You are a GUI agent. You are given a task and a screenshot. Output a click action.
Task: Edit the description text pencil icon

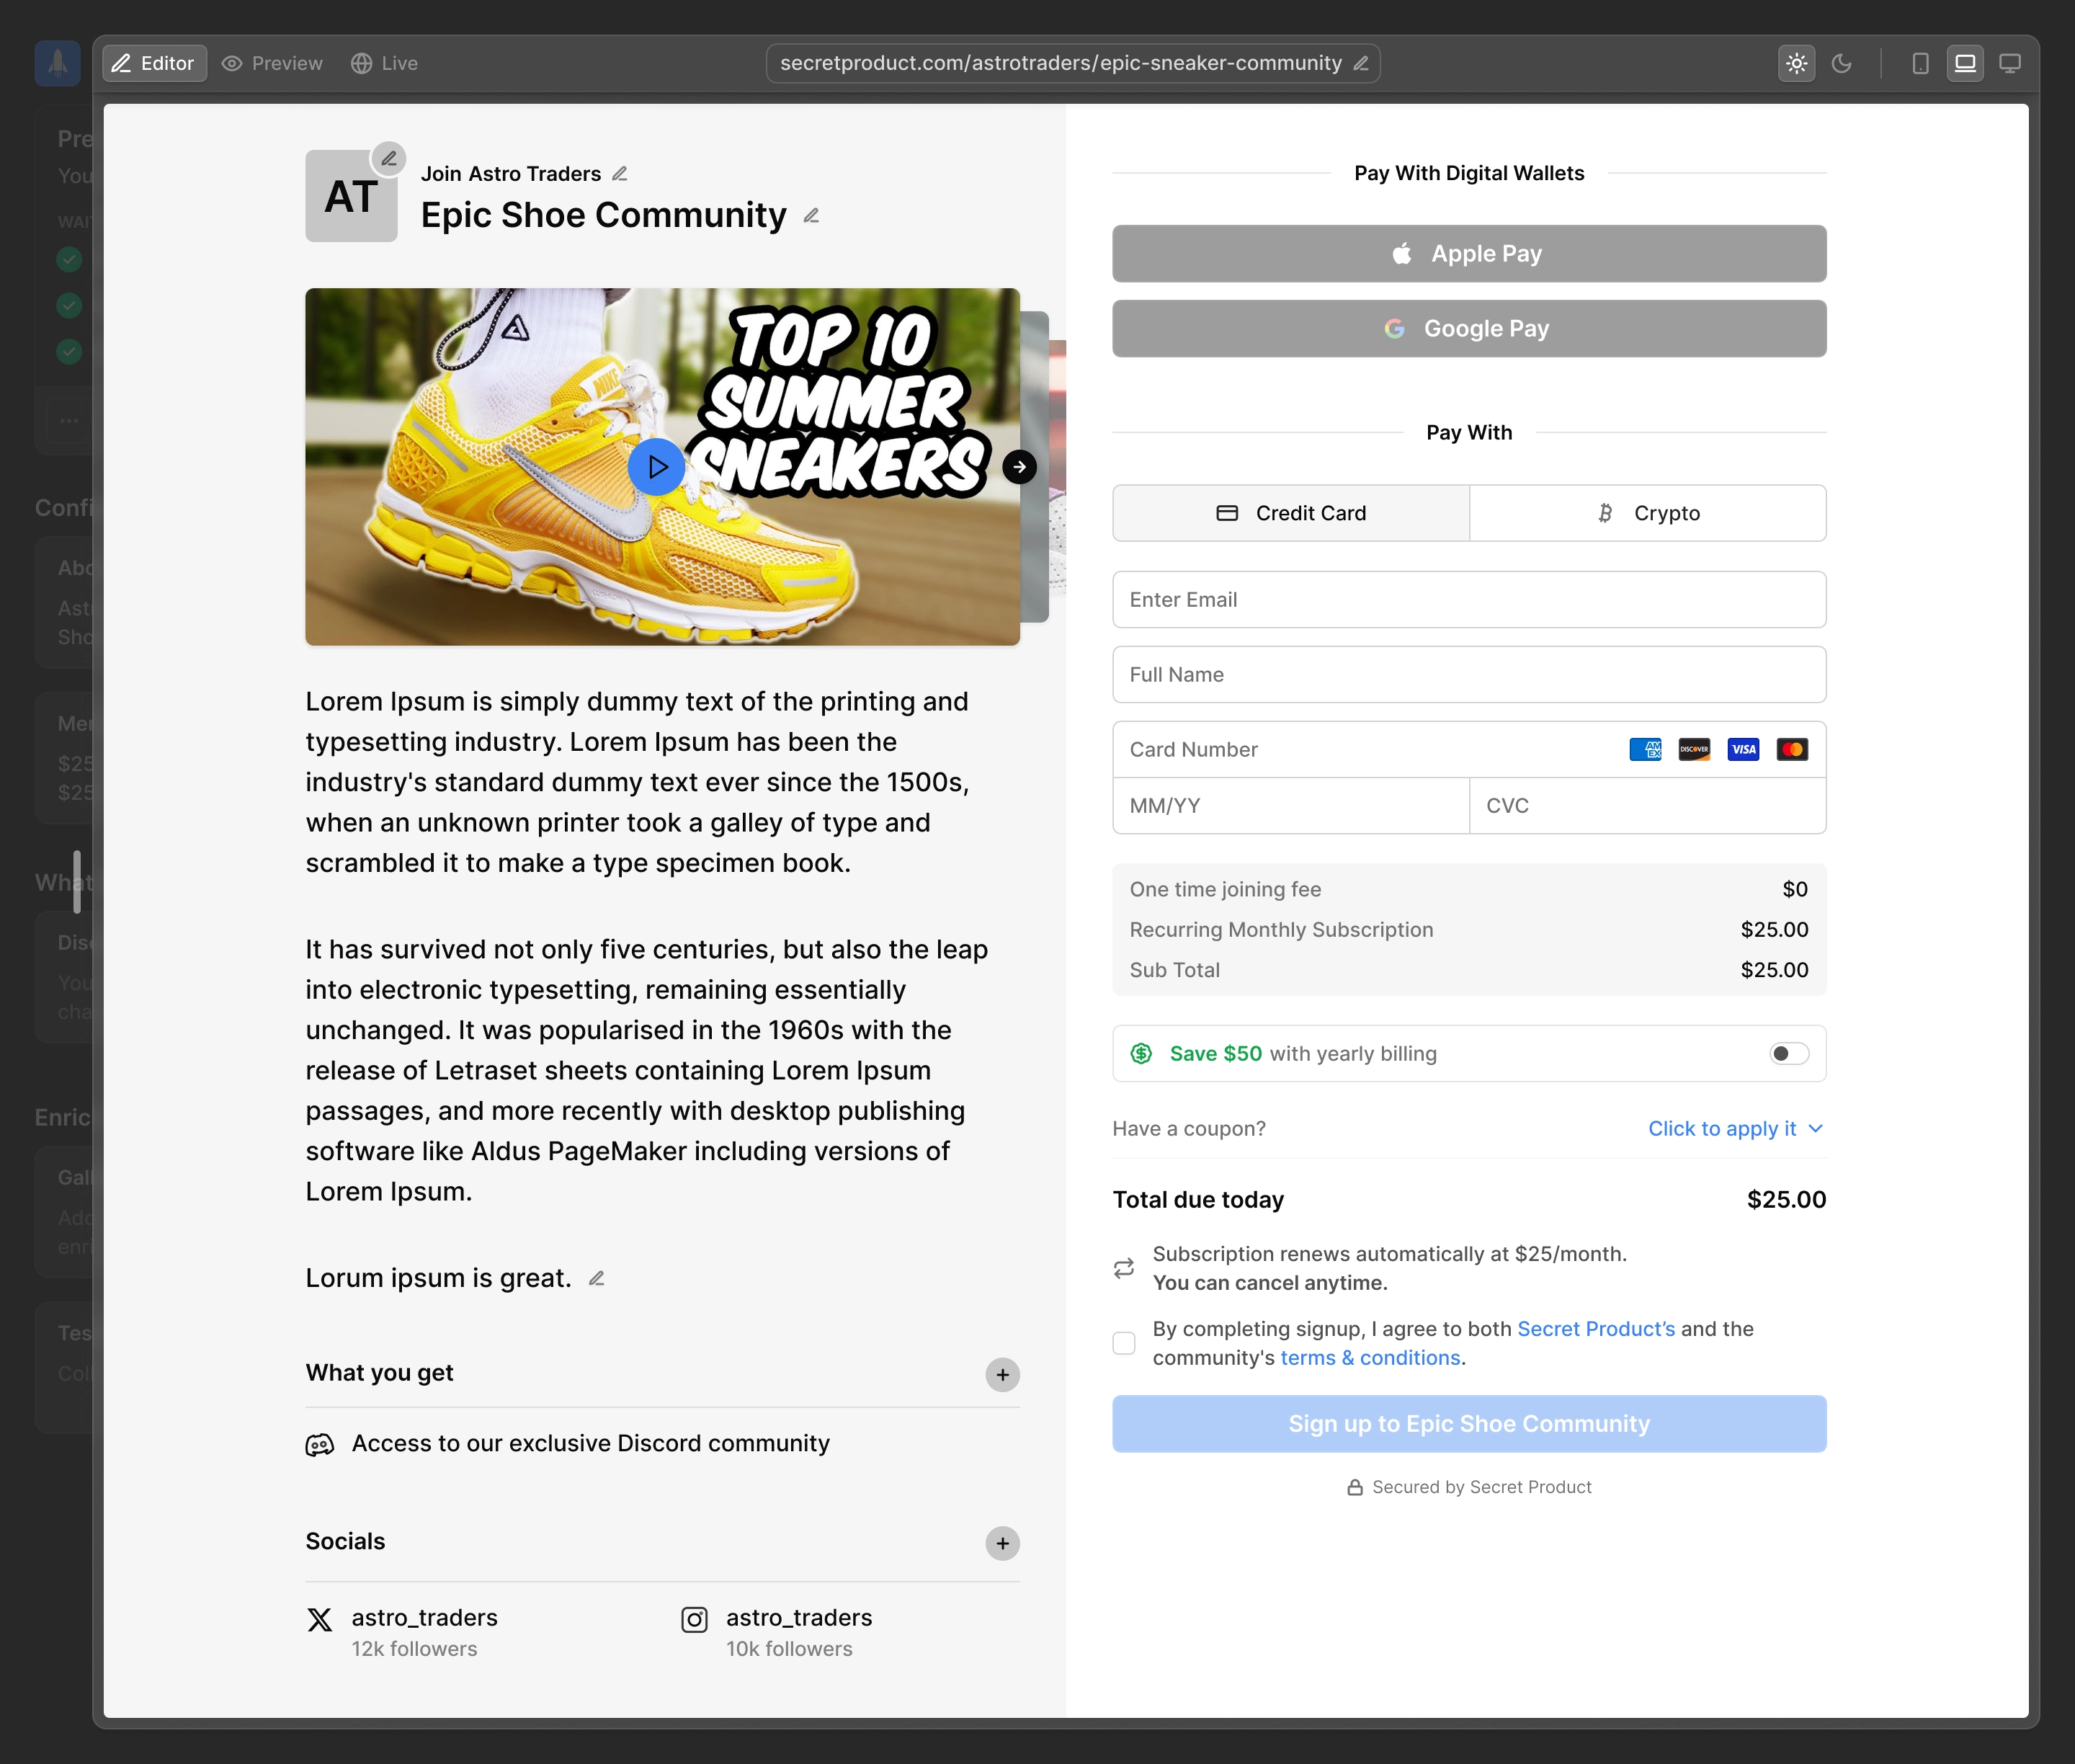[597, 1278]
